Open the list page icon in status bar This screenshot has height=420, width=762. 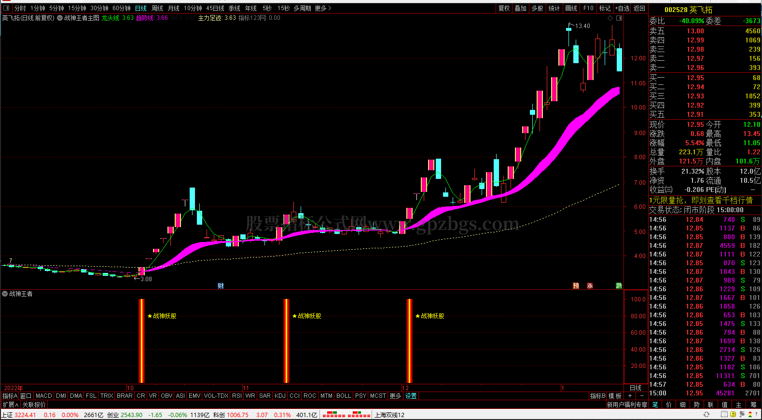click(x=725, y=415)
